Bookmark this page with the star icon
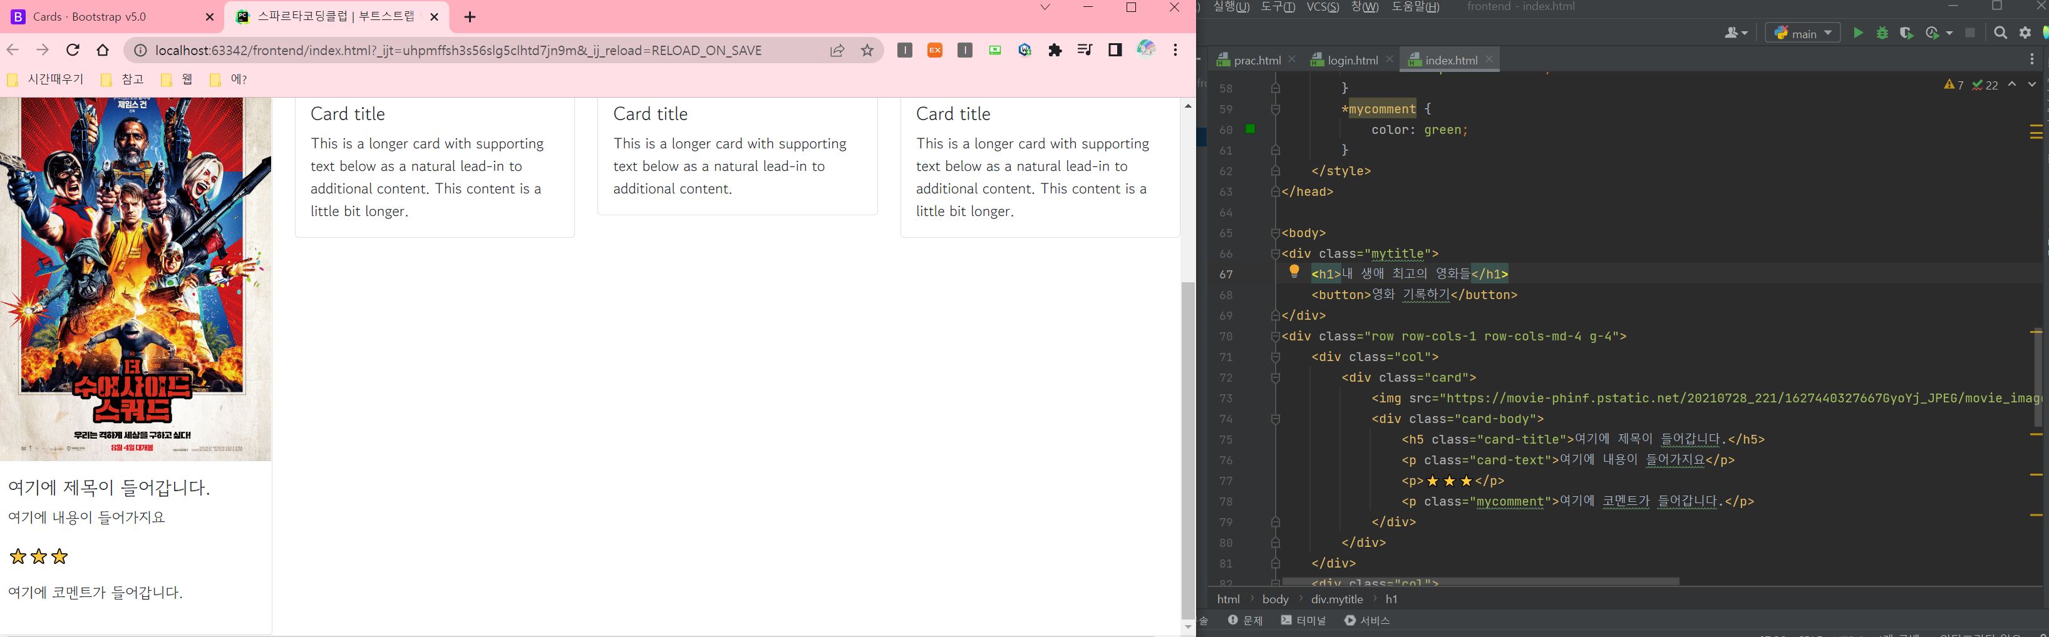This screenshot has height=637, width=2049. click(867, 50)
